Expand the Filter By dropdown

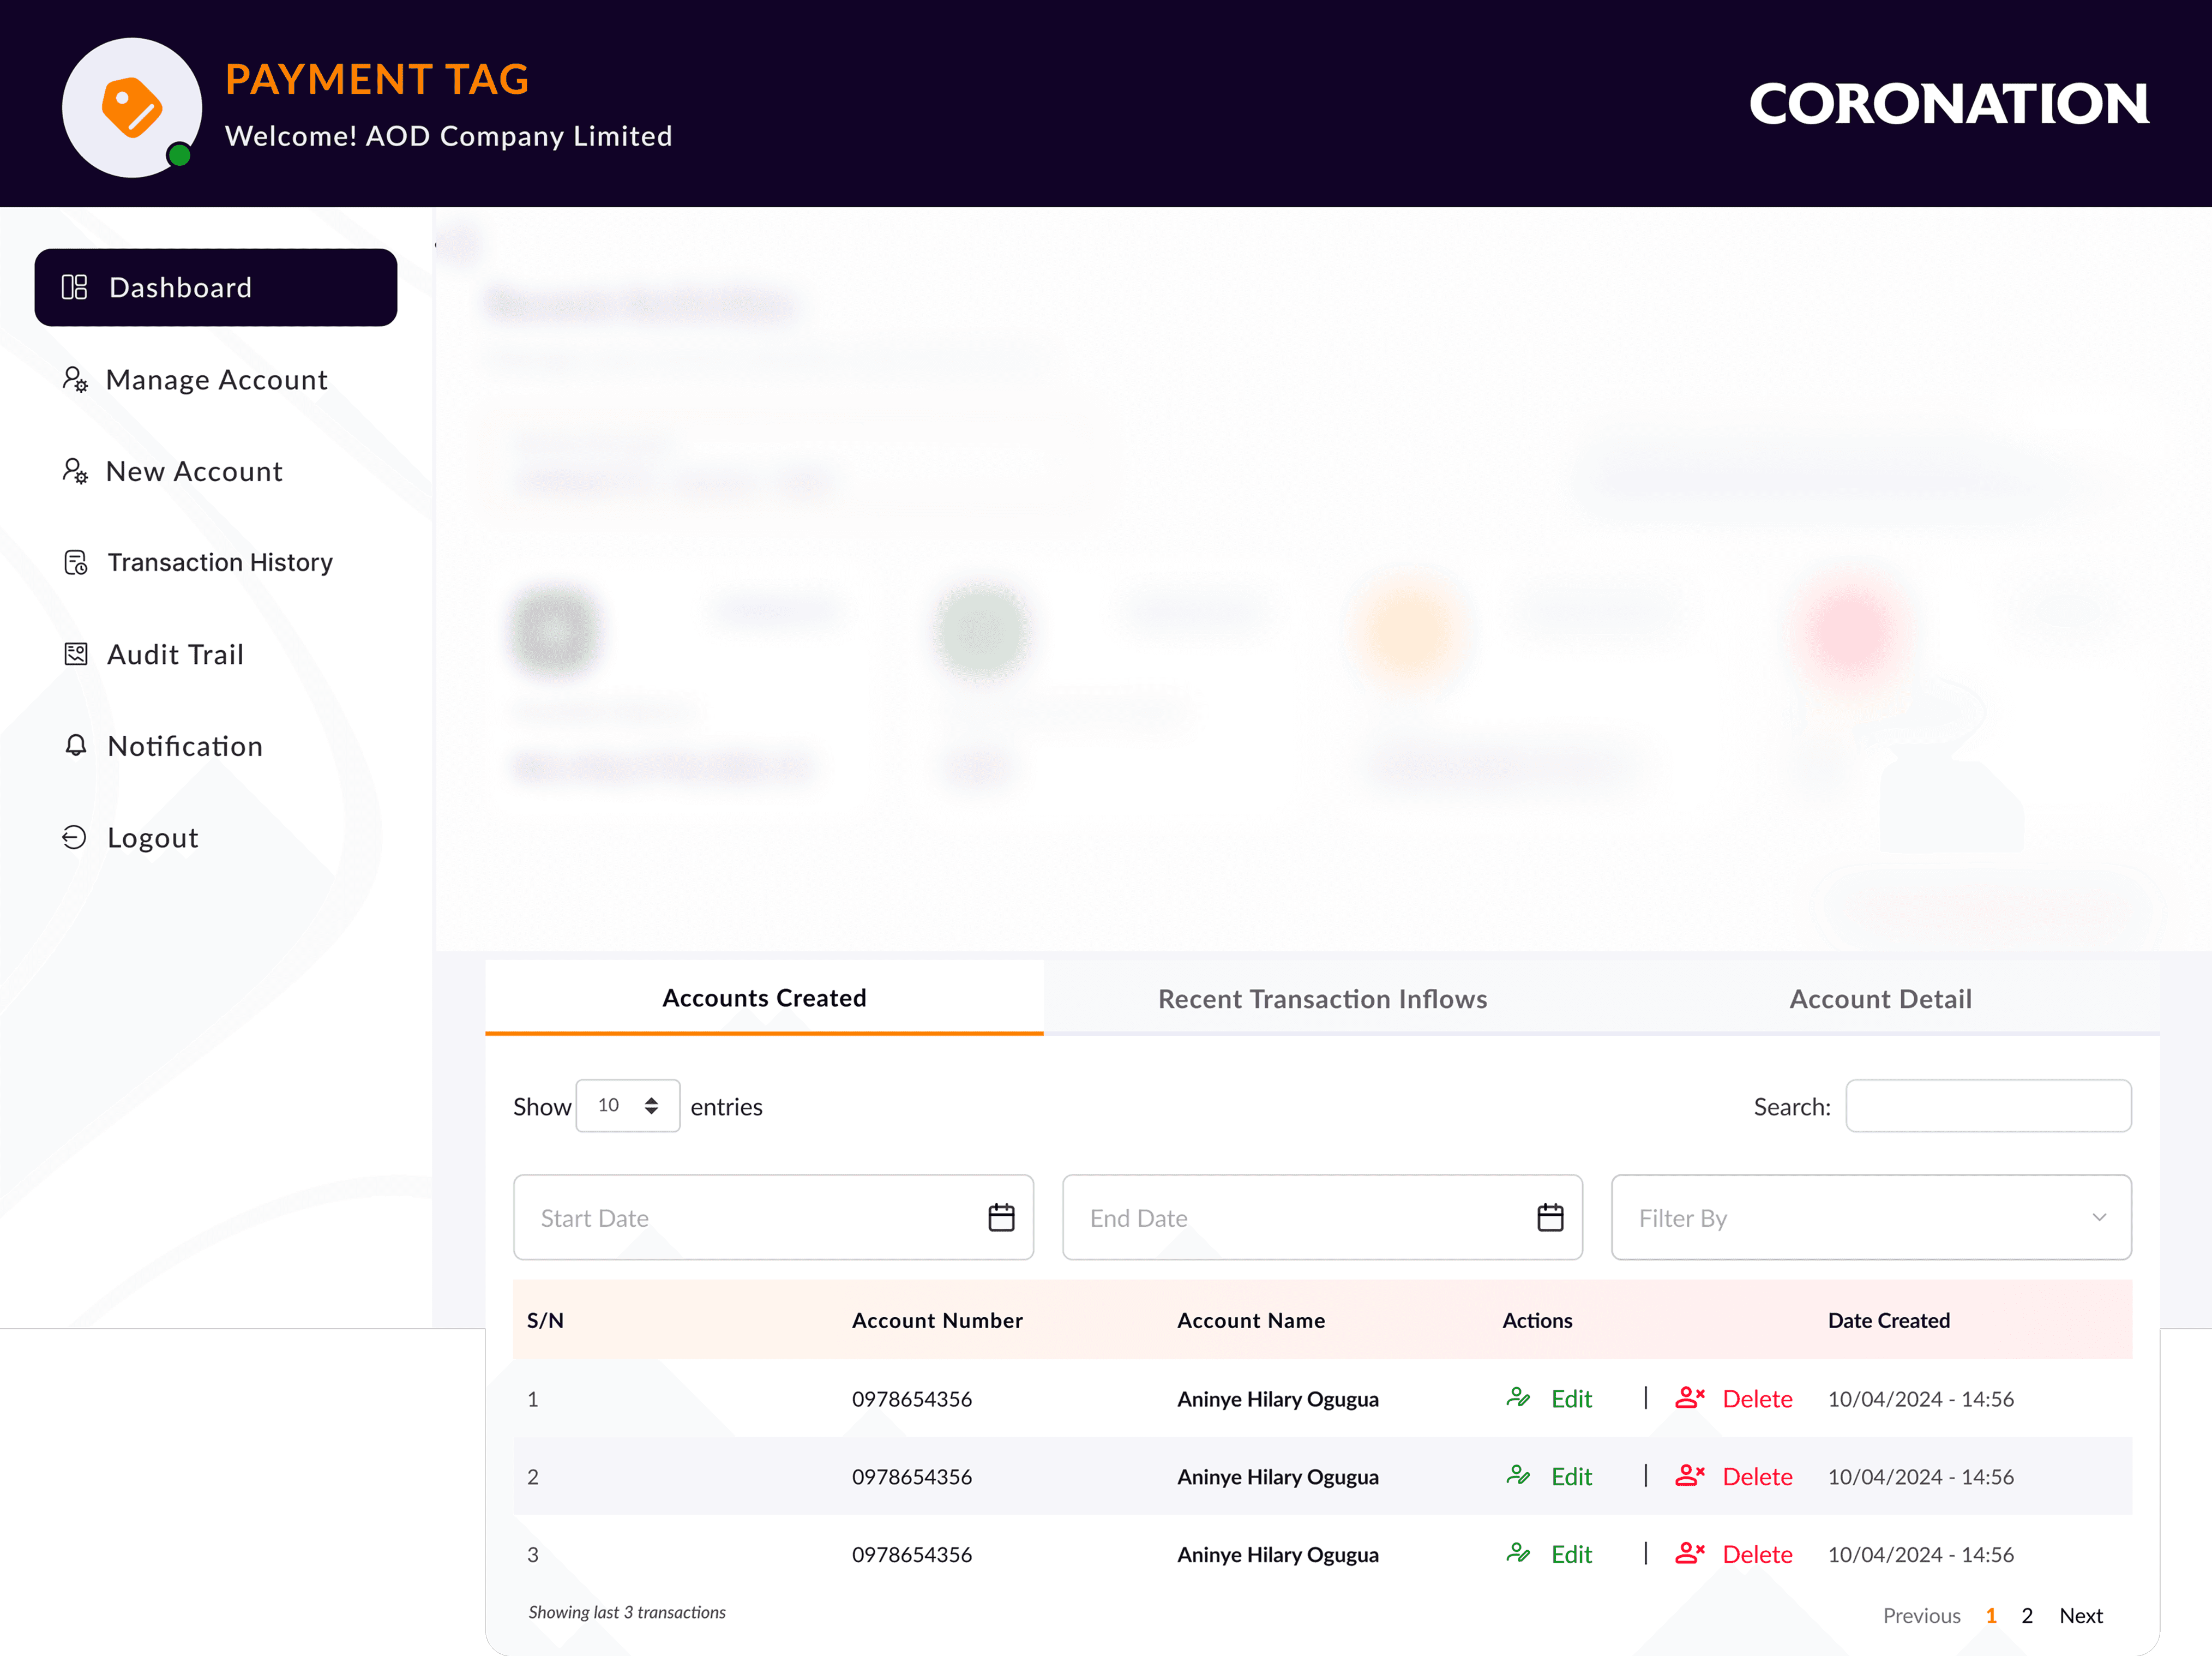[1870, 1217]
